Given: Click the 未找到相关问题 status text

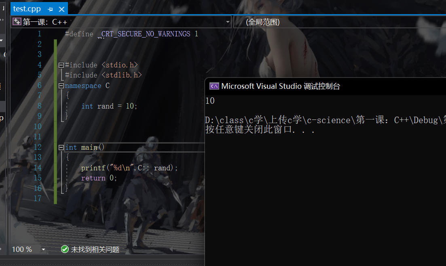Looking at the screenshot, I should point(95,249).
